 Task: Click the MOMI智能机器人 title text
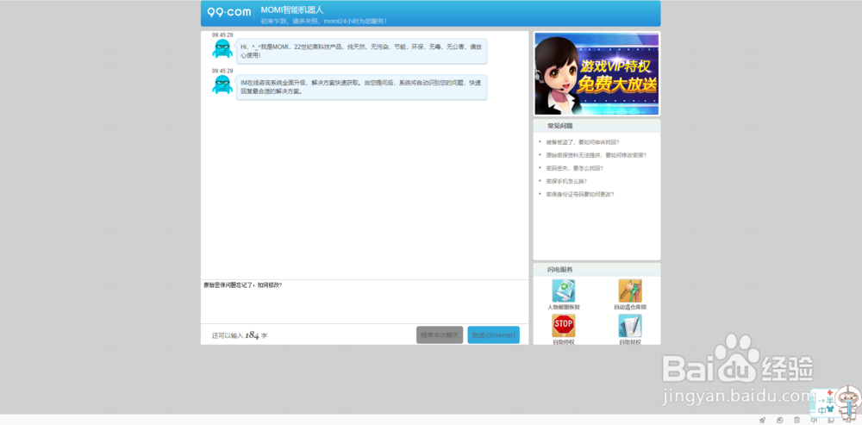point(292,9)
